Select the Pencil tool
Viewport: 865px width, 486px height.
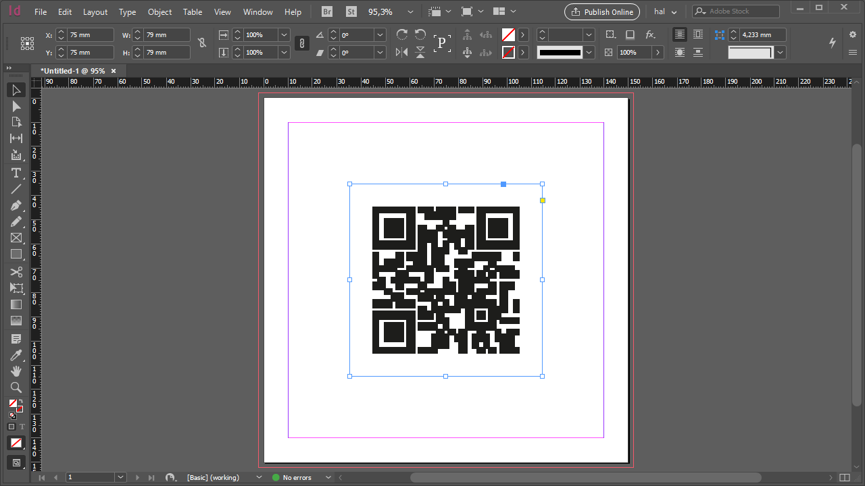point(16,221)
